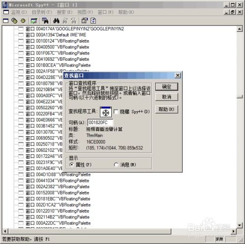
Task: Click the Find Window toolbar icon
Action: pyautogui.click(x=45, y=21)
